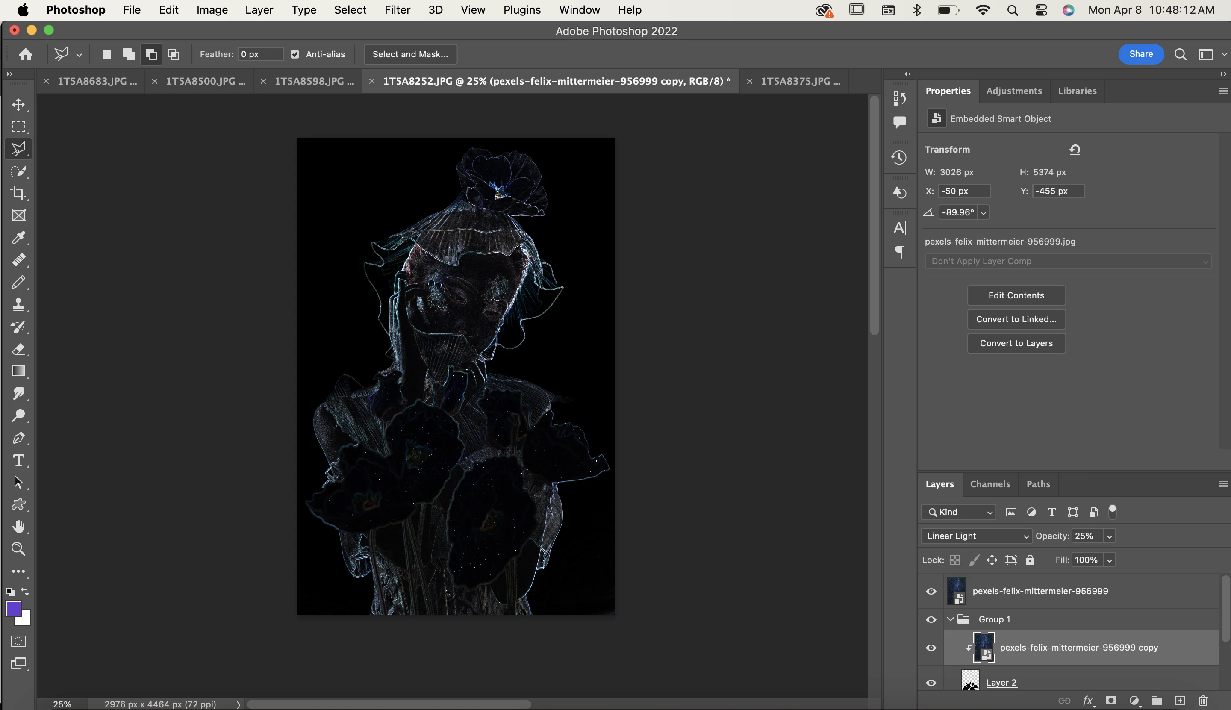
Task: Open the Linear Light blend mode dropdown
Action: coord(977,536)
